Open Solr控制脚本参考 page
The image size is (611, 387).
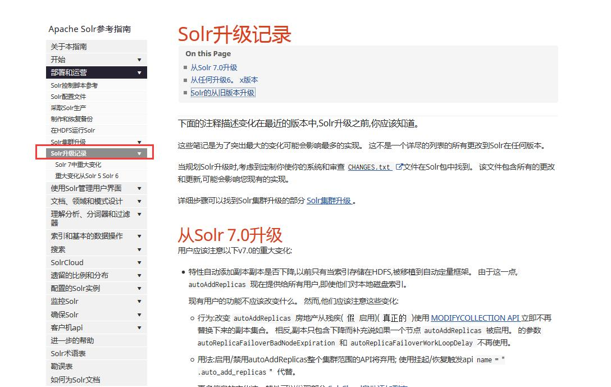[74, 85]
